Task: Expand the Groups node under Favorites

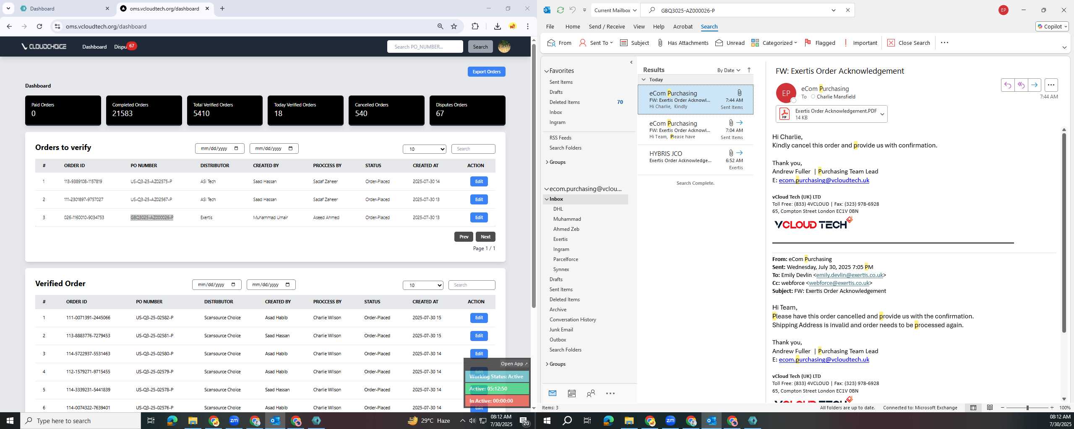Action: click(547, 162)
